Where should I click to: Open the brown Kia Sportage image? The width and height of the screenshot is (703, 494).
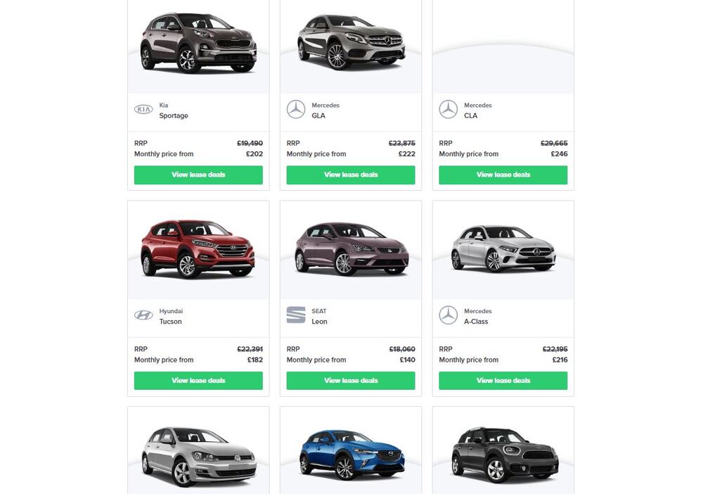click(x=198, y=42)
